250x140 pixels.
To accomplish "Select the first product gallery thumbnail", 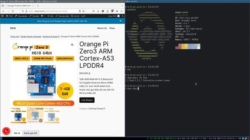I will [18, 115].
